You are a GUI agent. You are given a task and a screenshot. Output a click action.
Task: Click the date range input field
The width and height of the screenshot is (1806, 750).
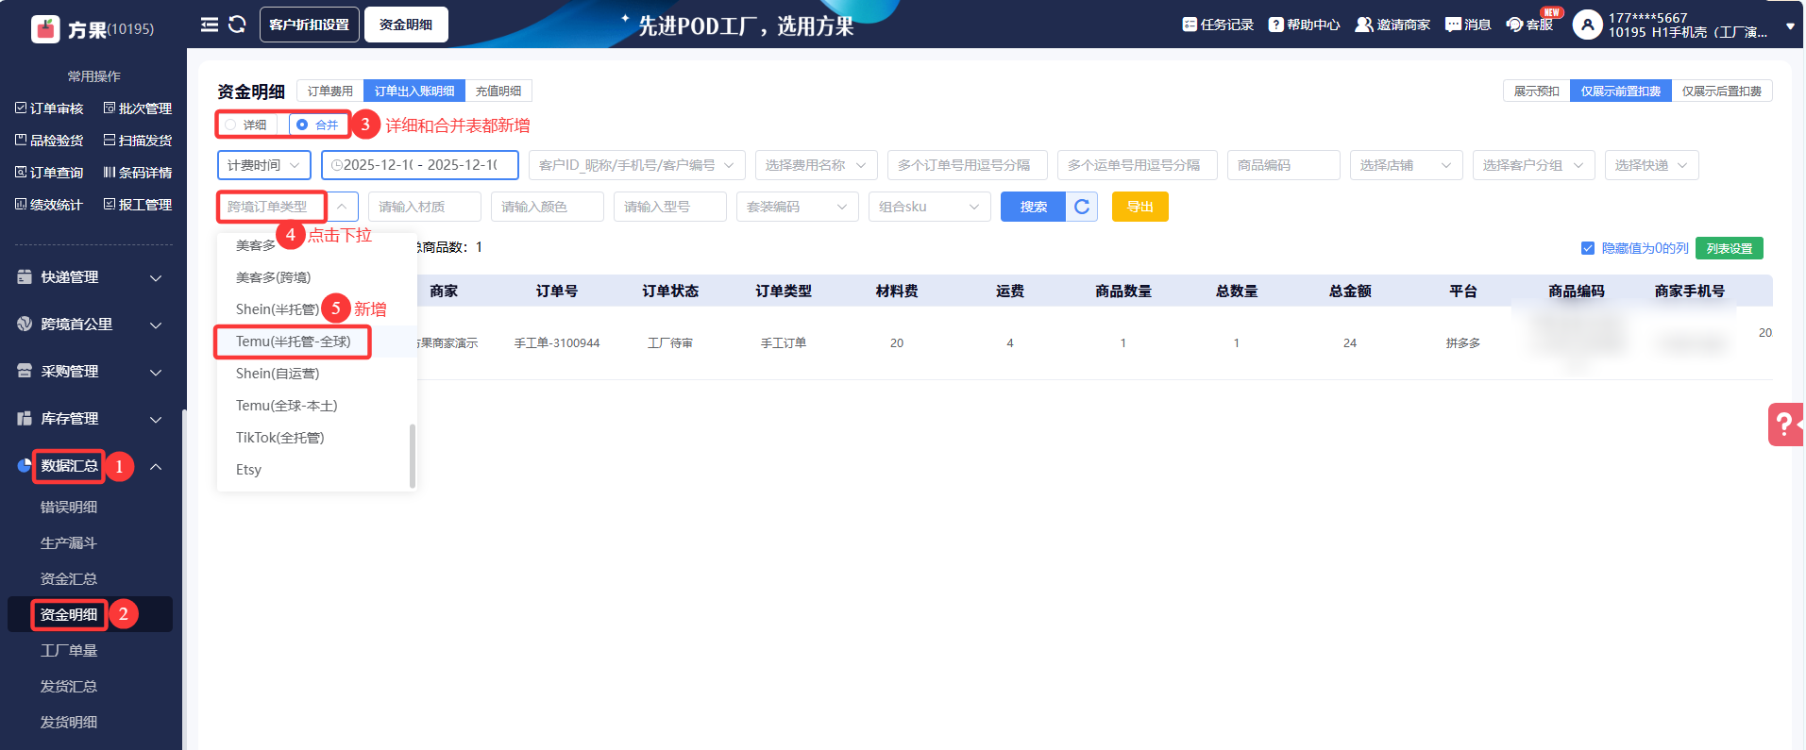point(420,165)
